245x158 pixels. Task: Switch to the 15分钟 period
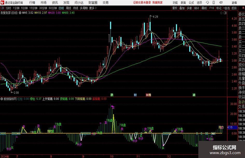[x=33, y=8]
